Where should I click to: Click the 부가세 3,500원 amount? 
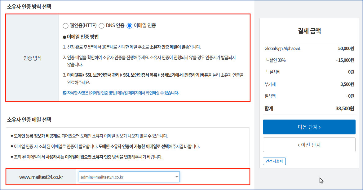pos(347,84)
